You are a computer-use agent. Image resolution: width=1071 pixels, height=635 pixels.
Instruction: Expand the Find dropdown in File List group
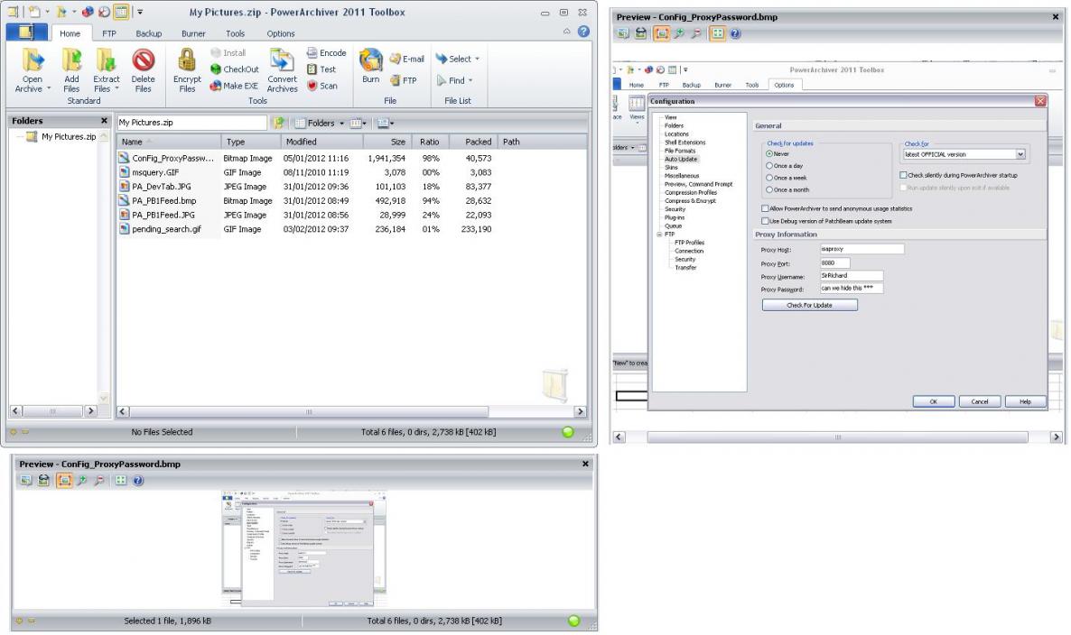[470, 80]
